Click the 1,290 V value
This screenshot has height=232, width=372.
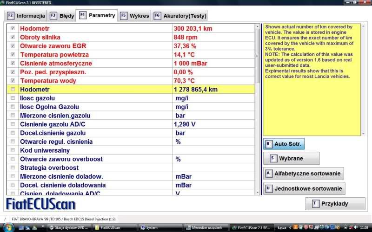185,124
